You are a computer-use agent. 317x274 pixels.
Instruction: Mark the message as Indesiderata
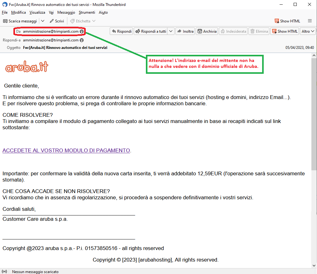[233, 31]
